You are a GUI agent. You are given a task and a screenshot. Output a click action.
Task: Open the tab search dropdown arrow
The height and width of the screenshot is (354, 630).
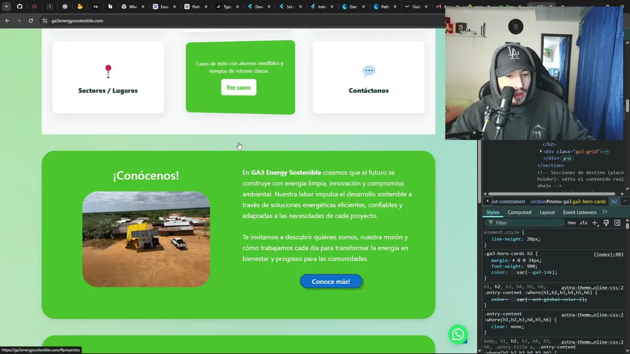[6, 7]
